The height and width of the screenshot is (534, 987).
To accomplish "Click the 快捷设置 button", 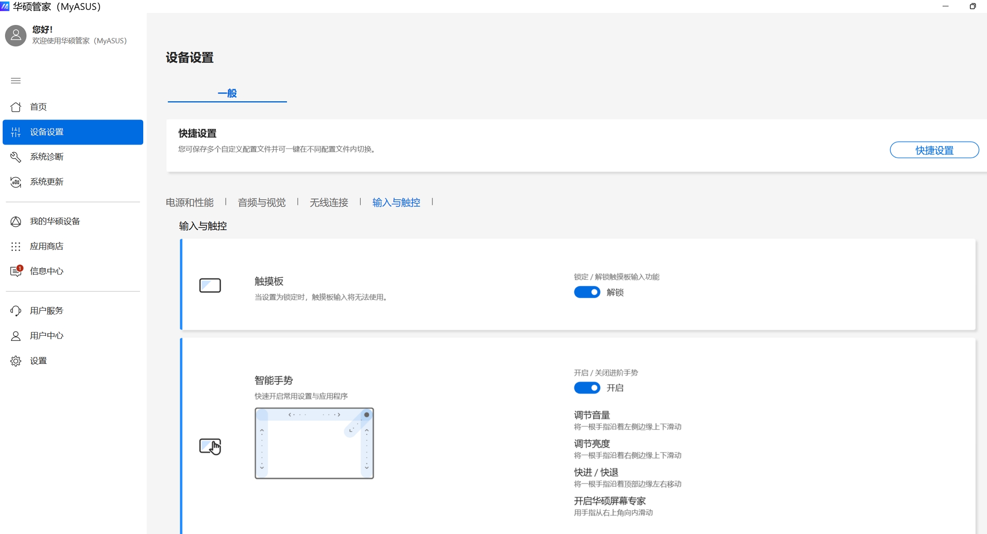I will [934, 150].
